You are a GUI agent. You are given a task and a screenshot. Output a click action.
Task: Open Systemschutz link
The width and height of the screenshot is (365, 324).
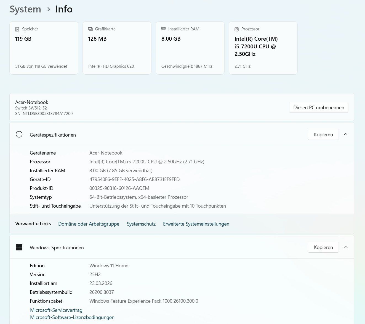coord(141,224)
